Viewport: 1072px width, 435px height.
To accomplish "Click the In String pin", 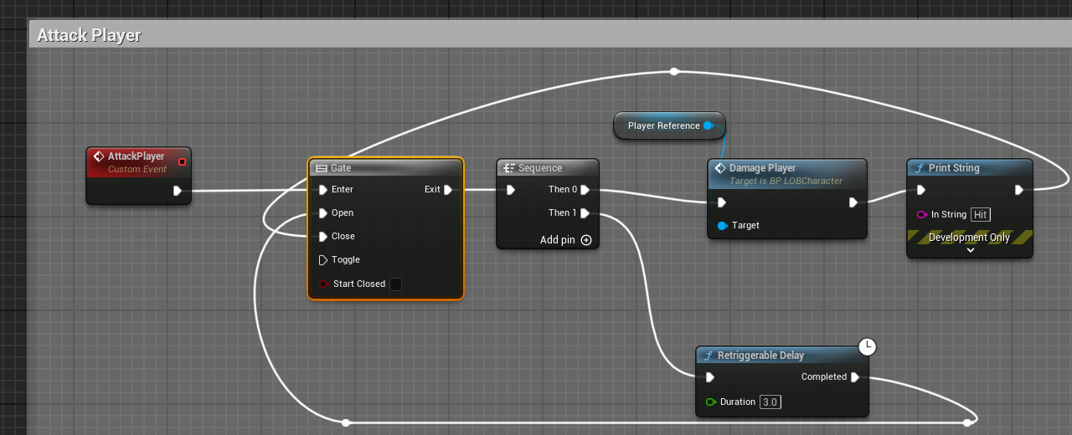I will click(922, 215).
